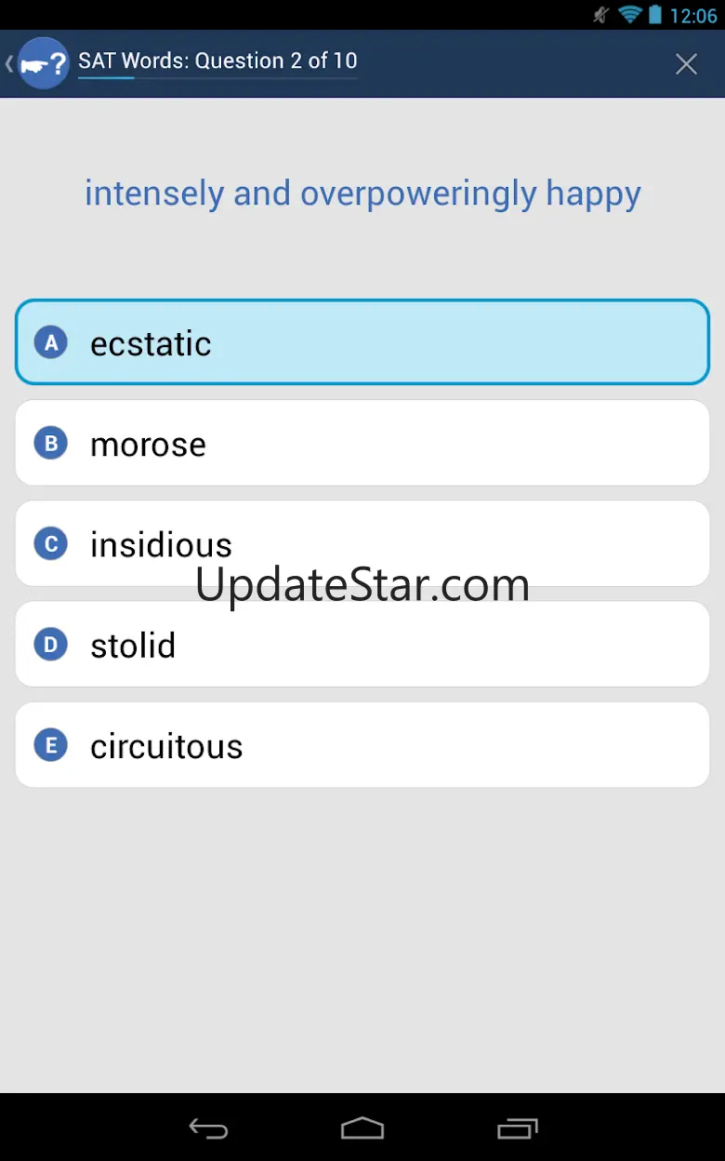Tap the muted sound status icon

[x=602, y=15]
